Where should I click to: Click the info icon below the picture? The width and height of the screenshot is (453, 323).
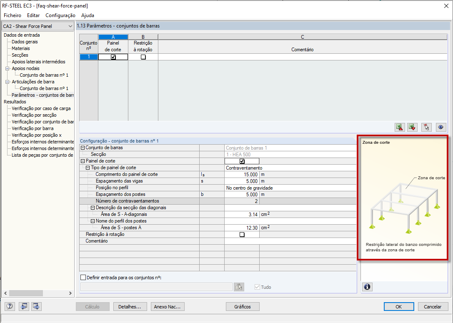point(367,287)
